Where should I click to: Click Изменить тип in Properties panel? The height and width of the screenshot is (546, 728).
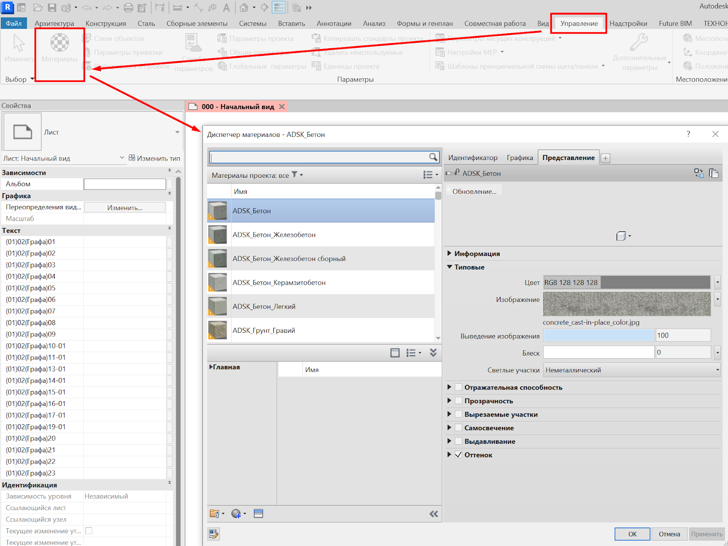coord(154,158)
